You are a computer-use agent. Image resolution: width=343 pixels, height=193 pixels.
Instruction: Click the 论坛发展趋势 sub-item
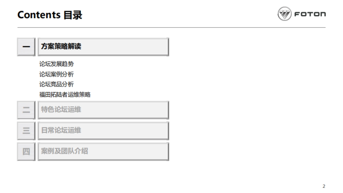[56, 64]
